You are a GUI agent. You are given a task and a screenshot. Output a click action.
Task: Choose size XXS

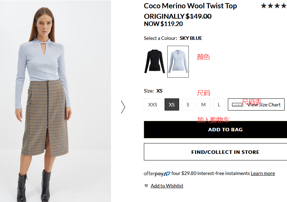(152, 105)
